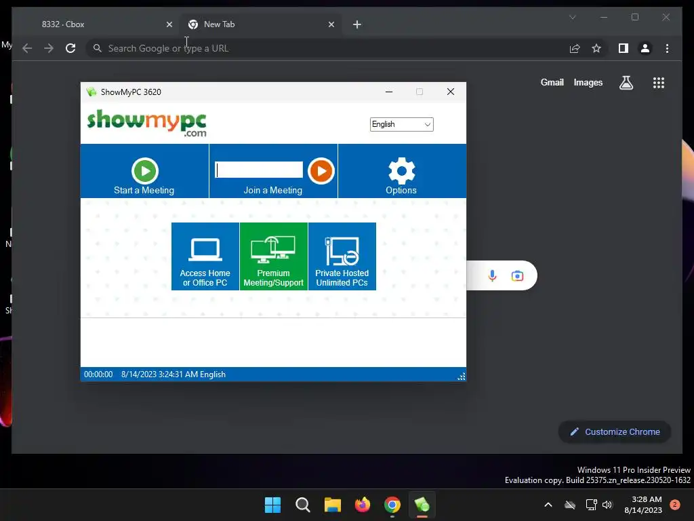
Task: Open File Explorer from the taskbar
Action: point(332,505)
